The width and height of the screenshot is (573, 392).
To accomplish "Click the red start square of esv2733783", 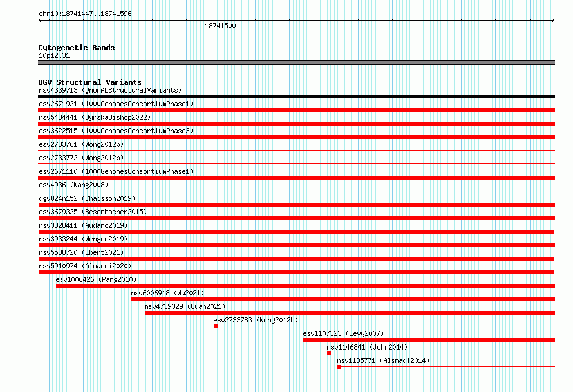I will (x=216, y=326).
